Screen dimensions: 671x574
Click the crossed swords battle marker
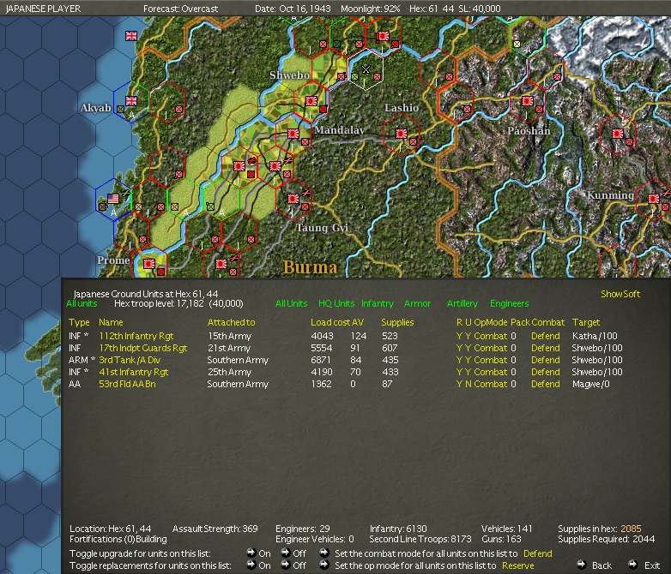pyautogui.click(x=366, y=69)
